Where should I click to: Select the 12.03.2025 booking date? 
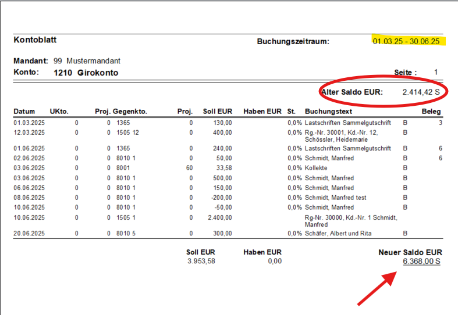click(x=29, y=133)
